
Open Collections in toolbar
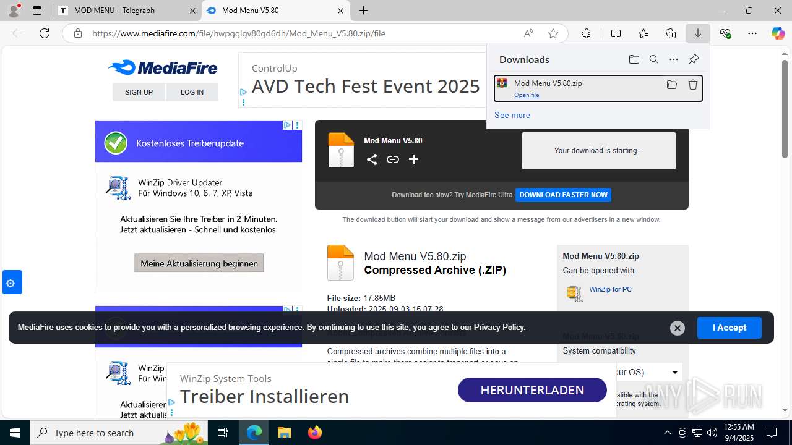click(671, 33)
